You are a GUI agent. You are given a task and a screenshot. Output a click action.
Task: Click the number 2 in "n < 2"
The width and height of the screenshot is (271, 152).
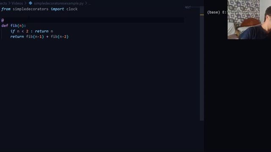click(x=27, y=31)
